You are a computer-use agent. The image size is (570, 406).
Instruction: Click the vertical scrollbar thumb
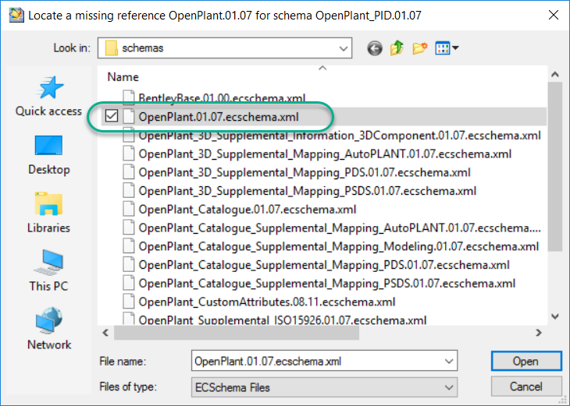554,167
